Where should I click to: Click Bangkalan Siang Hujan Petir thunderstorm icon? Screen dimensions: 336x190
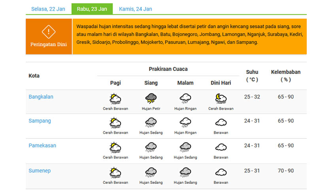tap(151, 99)
